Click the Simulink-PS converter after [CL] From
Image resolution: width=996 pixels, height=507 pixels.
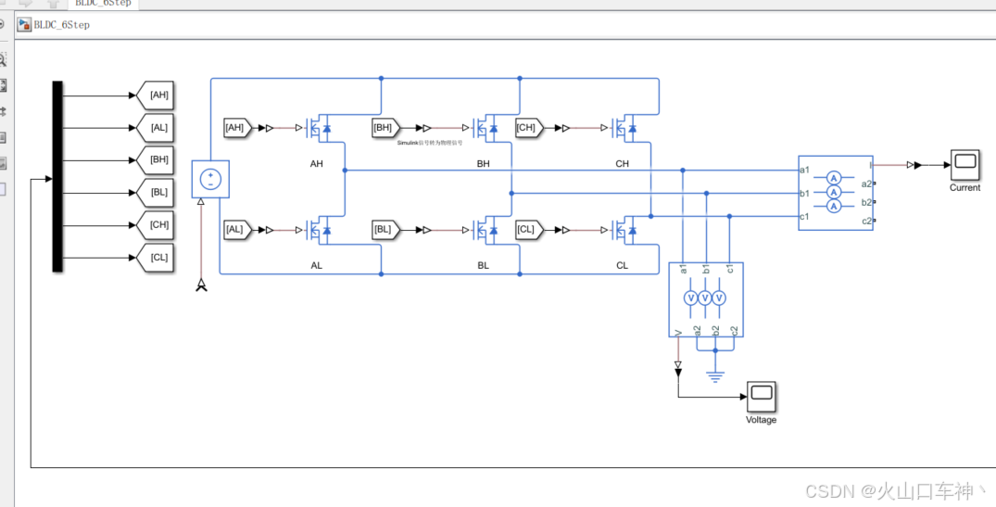pyautogui.click(x=566, y=229)
